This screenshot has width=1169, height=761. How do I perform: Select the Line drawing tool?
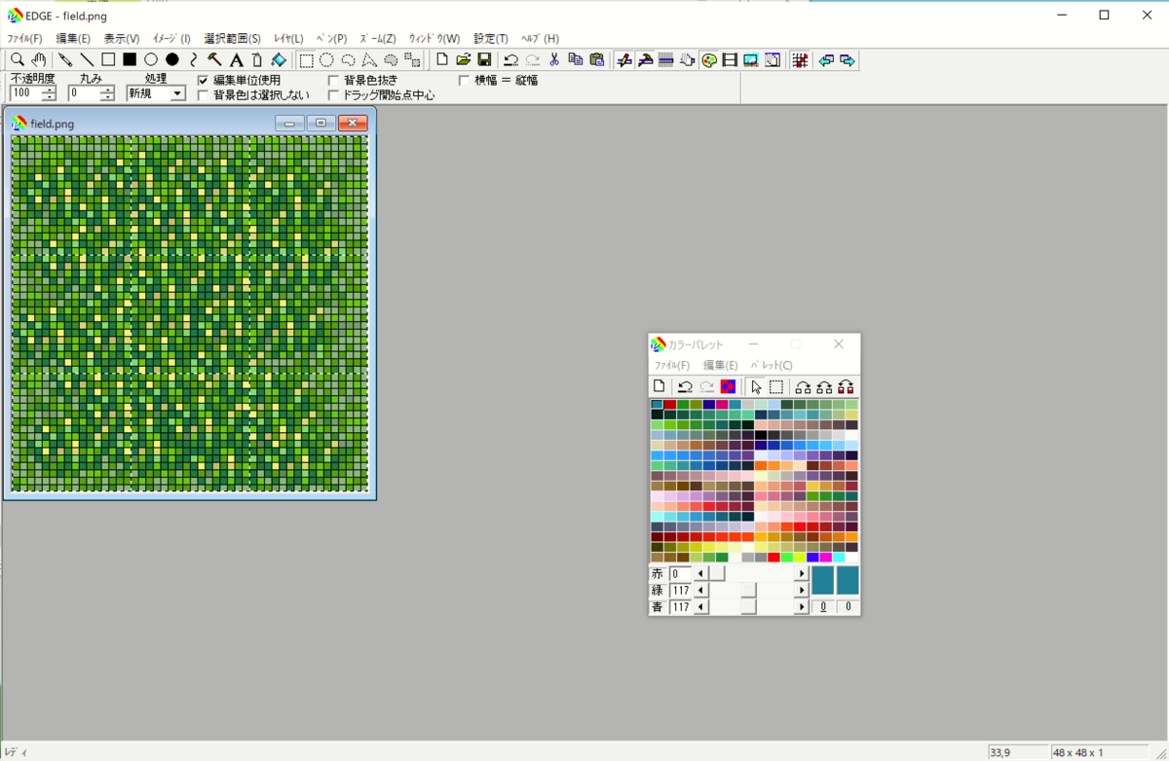point(88,59)
